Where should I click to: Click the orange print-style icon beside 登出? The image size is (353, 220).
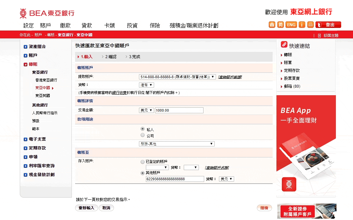pos(311,25)
